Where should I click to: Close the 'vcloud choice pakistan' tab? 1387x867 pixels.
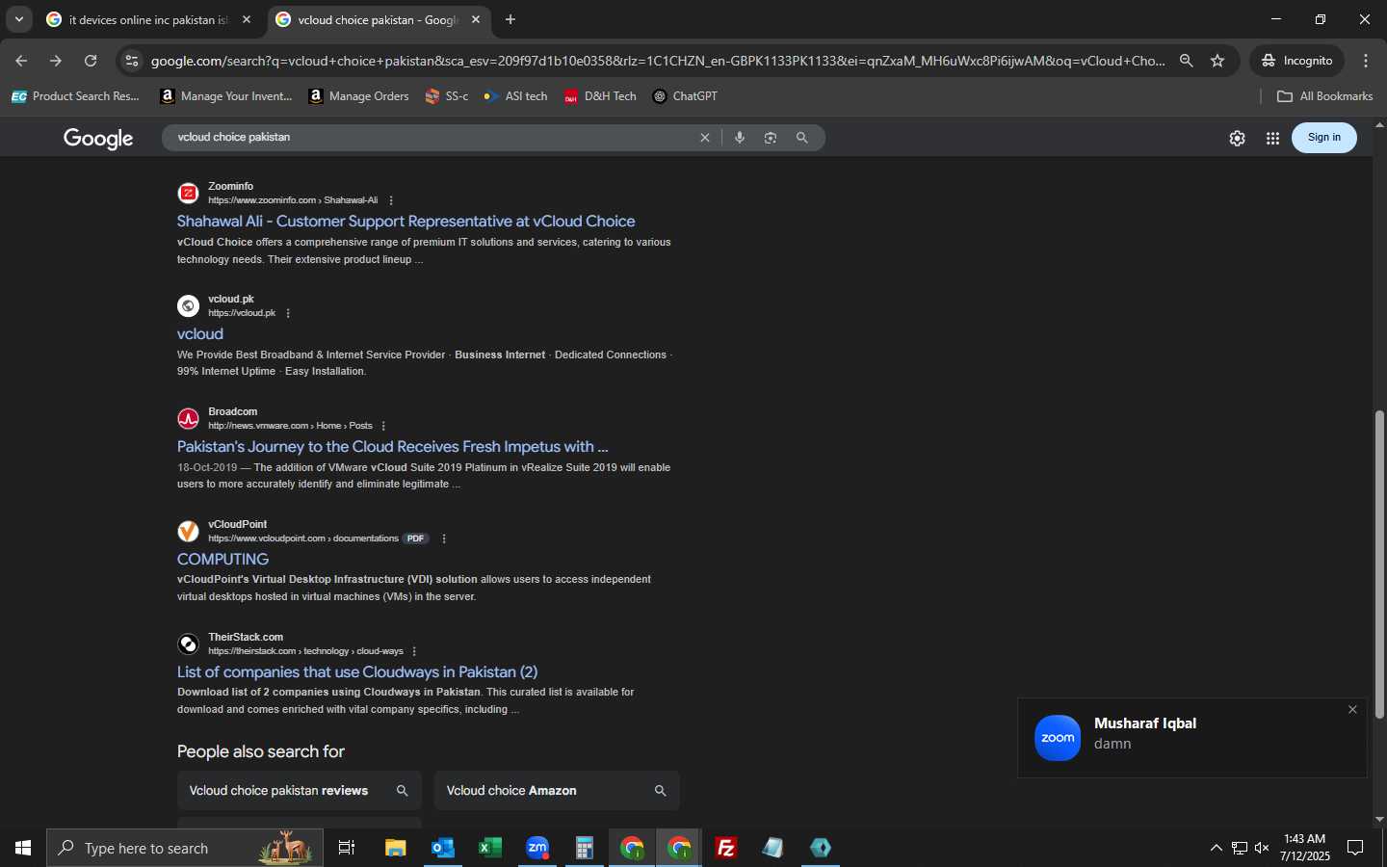click(x=476, y=19)
